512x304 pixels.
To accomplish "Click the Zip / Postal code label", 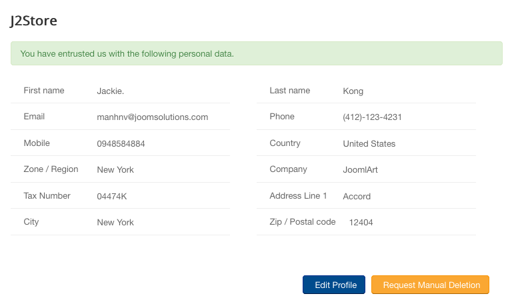I will (x=302, y=221).
